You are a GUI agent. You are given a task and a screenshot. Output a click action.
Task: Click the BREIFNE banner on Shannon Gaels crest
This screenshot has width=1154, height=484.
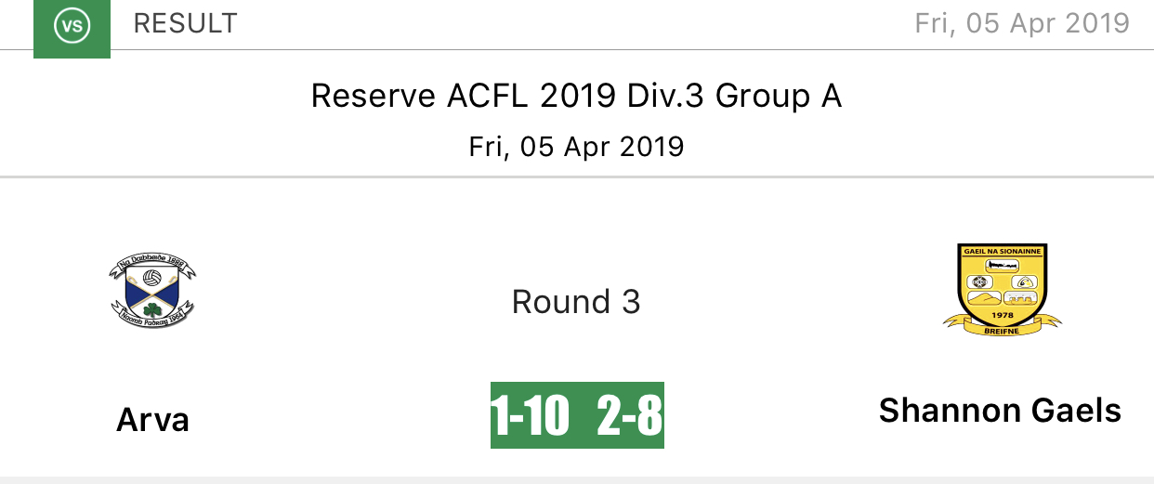pyautogui.click(x=1002, y=328)
